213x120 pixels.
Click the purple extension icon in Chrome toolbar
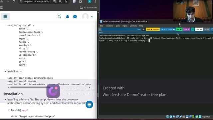coord(74,1)
